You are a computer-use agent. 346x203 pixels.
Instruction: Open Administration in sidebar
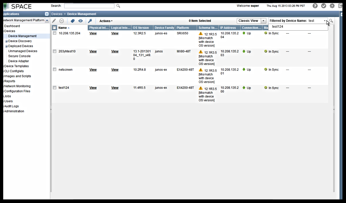pos(14,111)
